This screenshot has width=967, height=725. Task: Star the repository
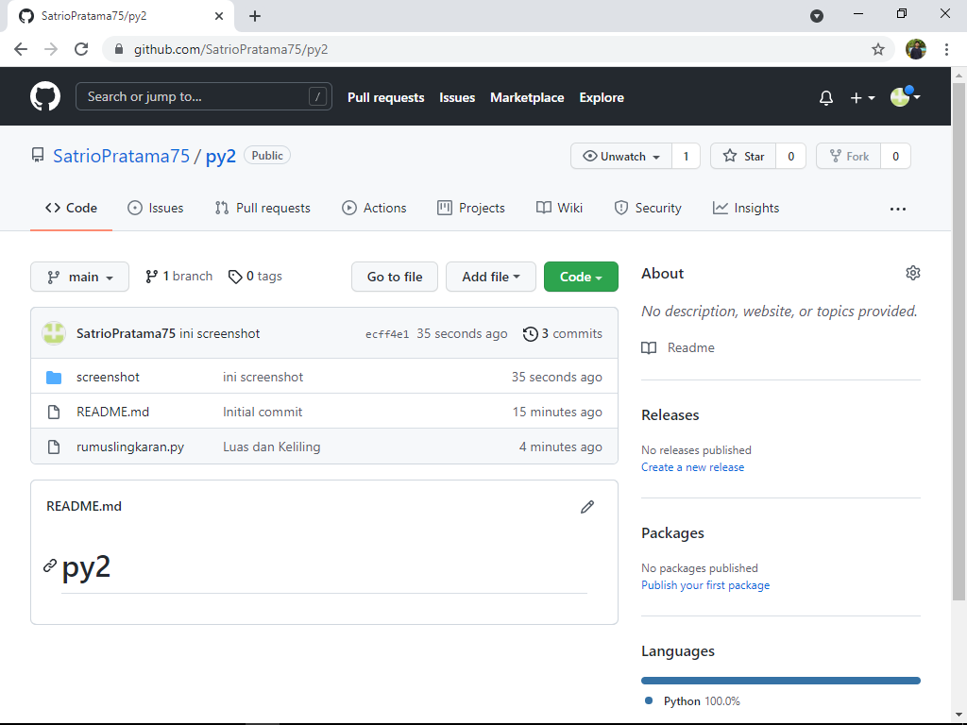743,156
